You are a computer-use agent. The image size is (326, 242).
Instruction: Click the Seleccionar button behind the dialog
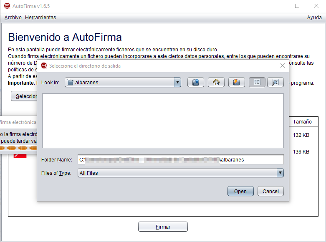pos(24,96)
